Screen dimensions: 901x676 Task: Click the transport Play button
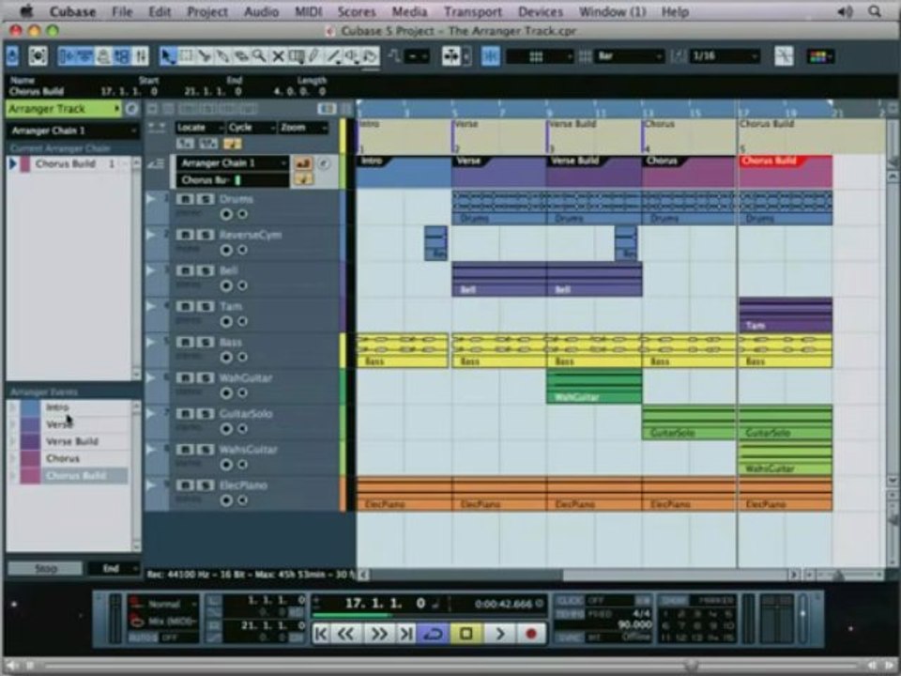(499, 634)
